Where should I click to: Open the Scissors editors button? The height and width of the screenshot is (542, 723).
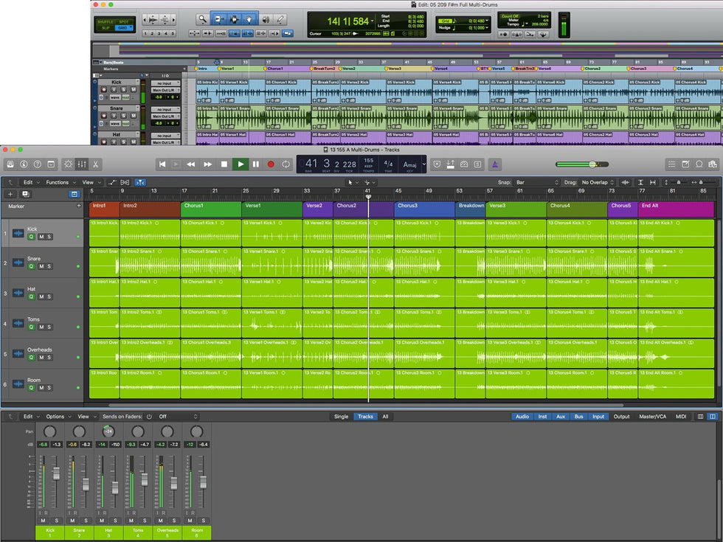[96, 164]
